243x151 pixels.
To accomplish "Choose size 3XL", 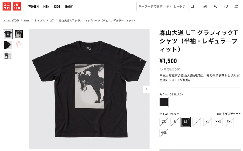I will [229, 122].
